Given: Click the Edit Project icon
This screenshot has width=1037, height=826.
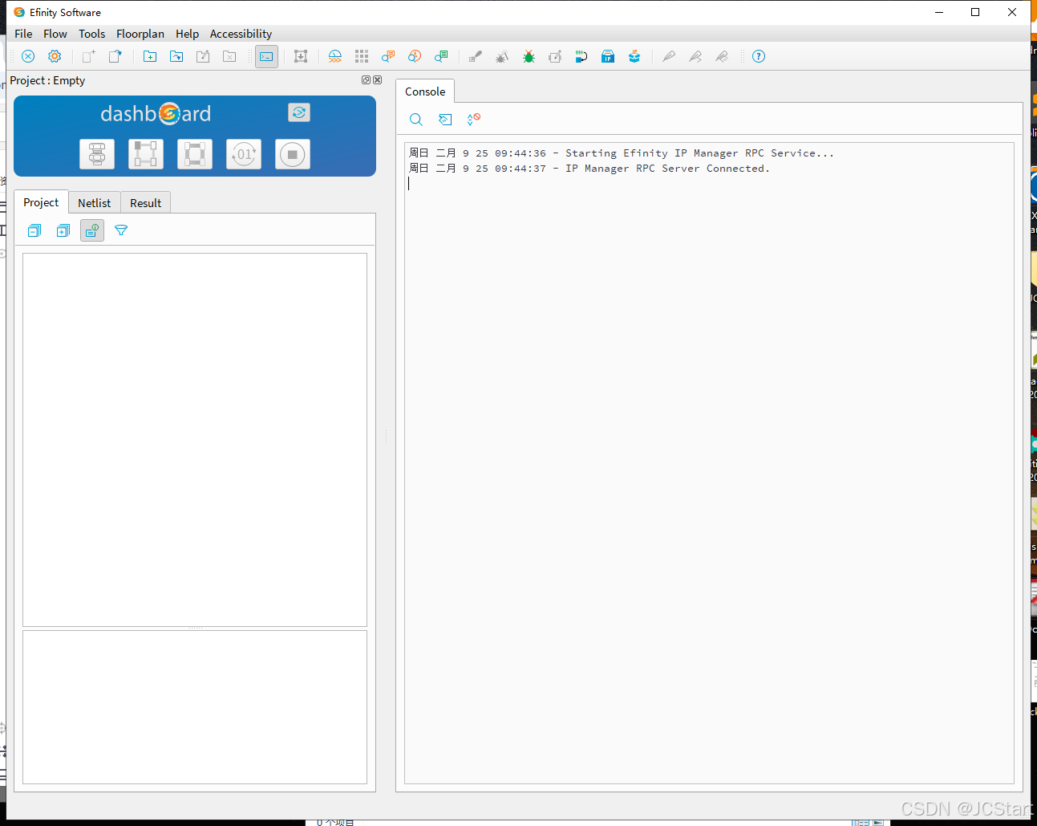Looking at the screenshot, I should pyautogui.click(x=203, y=56).
